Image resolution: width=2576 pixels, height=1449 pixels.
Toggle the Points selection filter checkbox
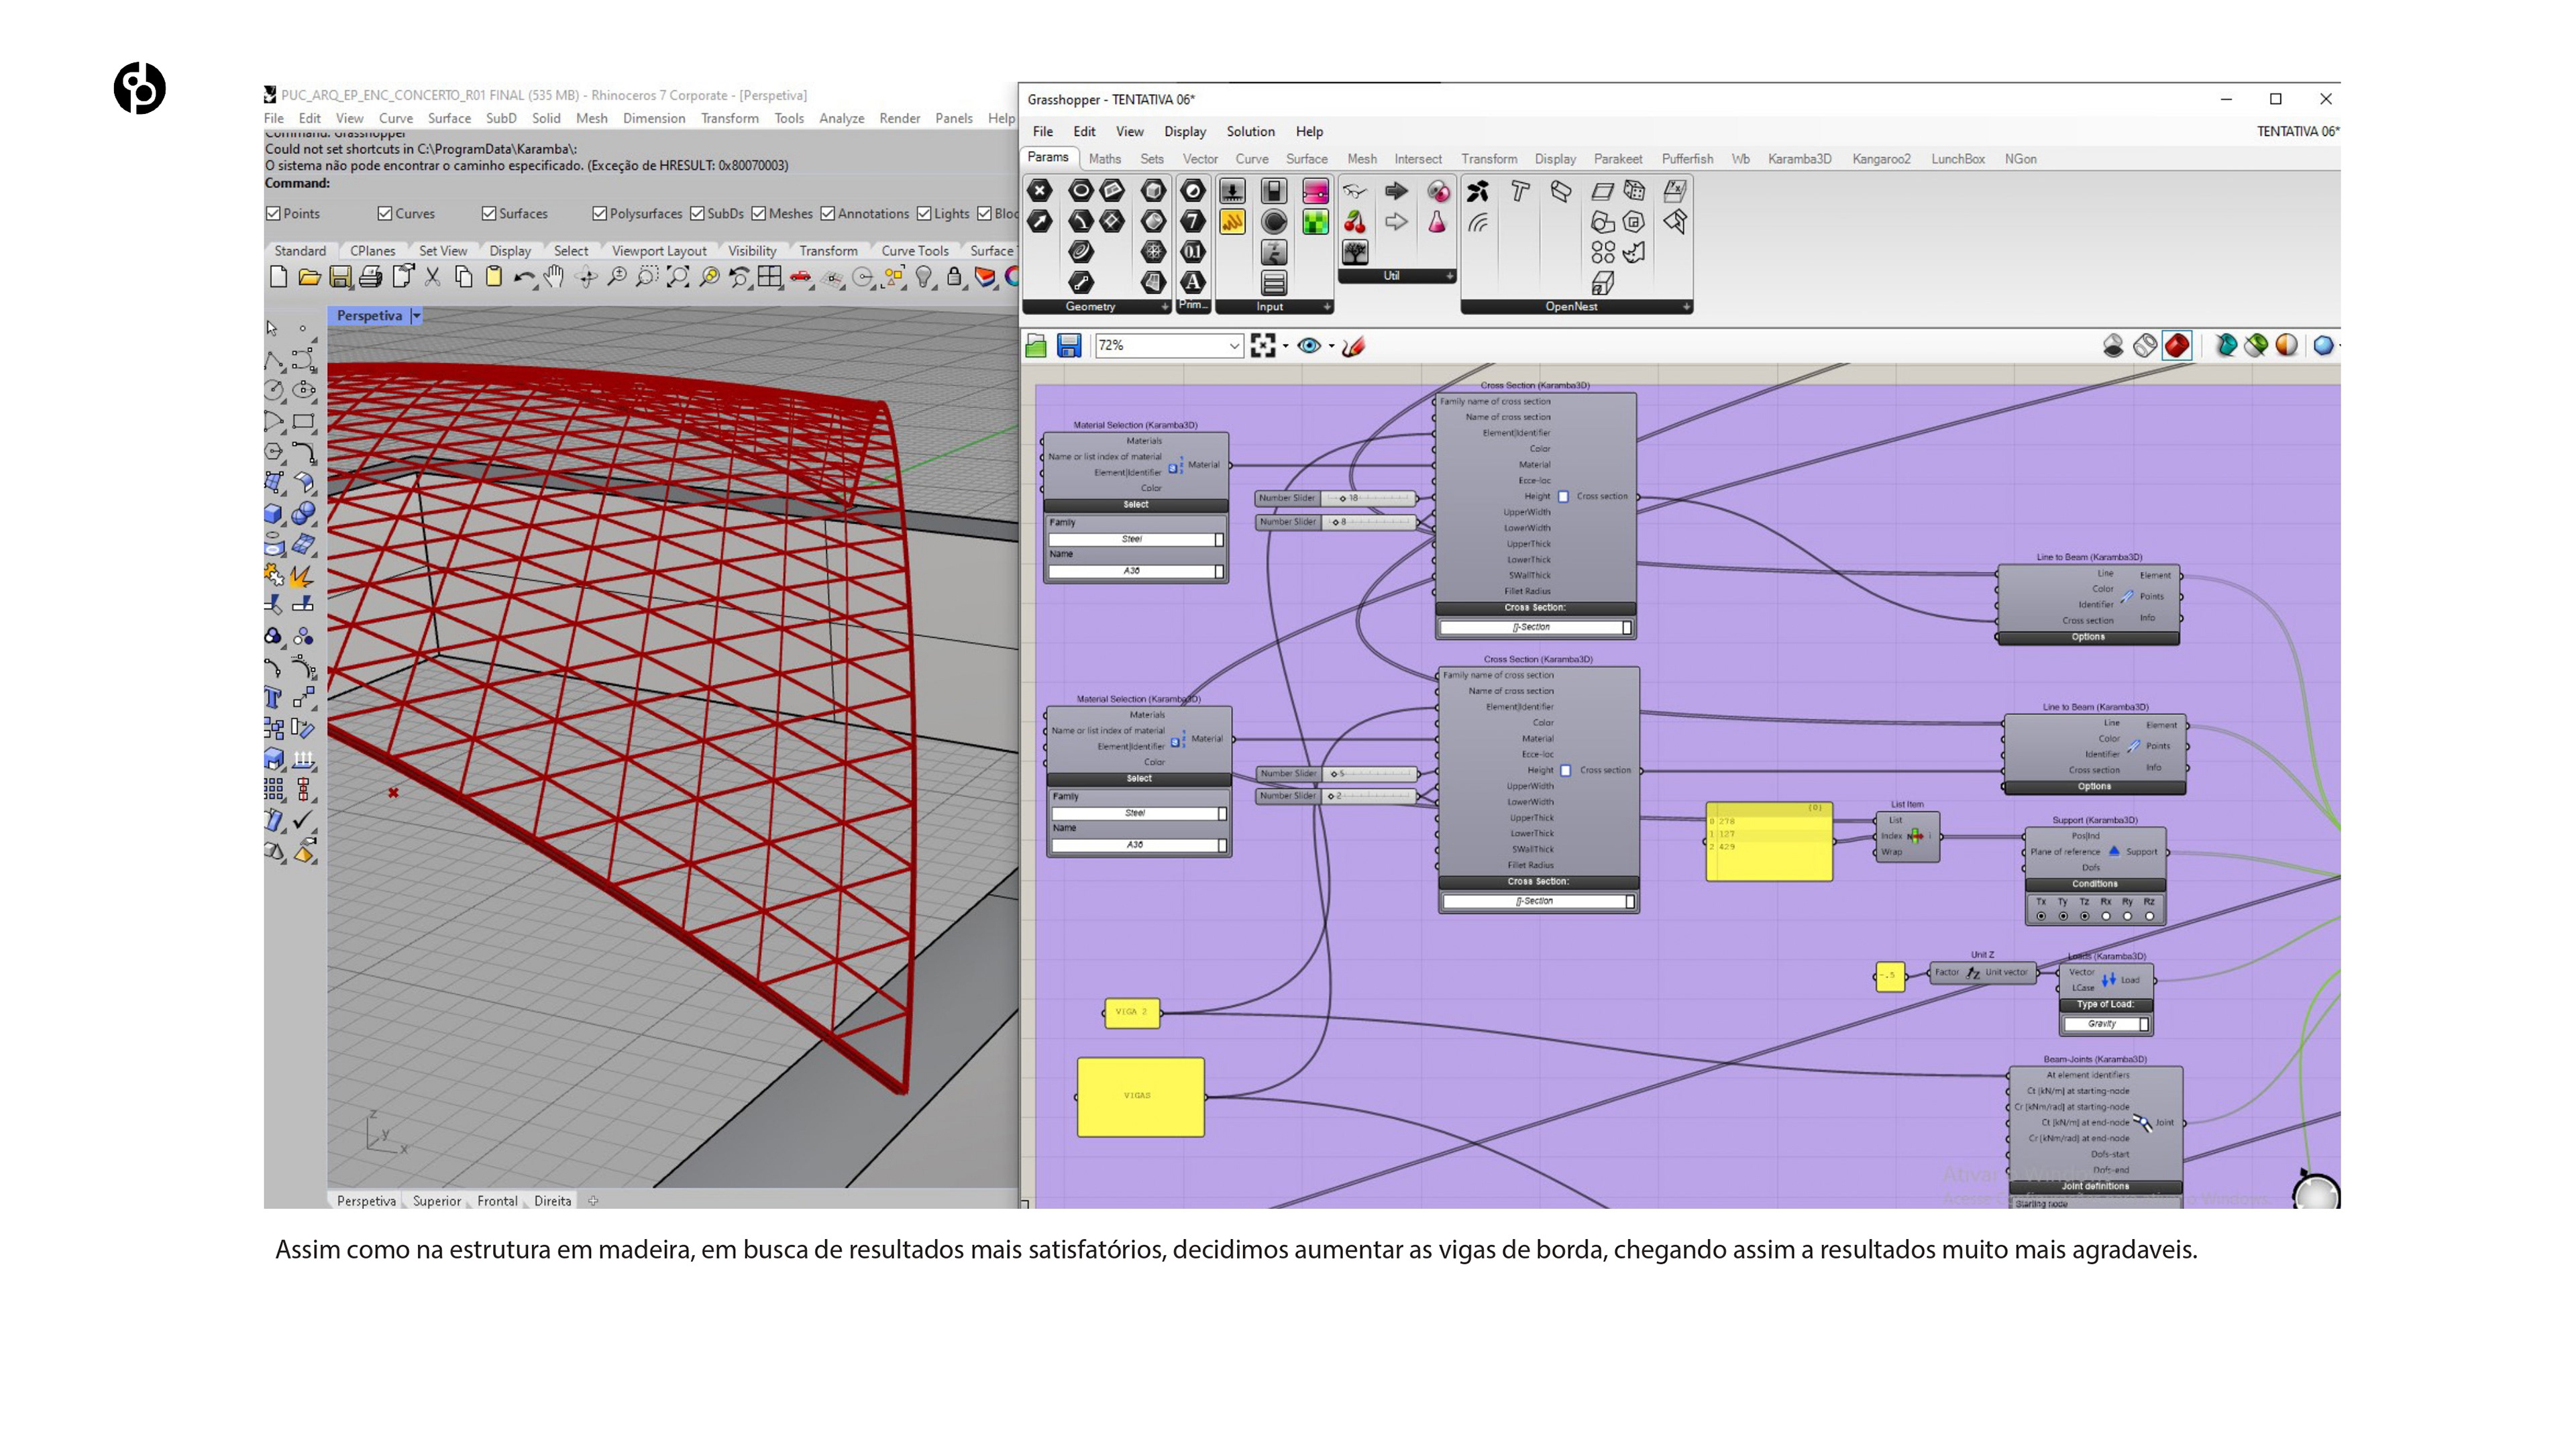(x=273, y=213)
